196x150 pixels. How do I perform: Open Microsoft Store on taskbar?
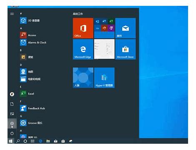click(63, 141)
